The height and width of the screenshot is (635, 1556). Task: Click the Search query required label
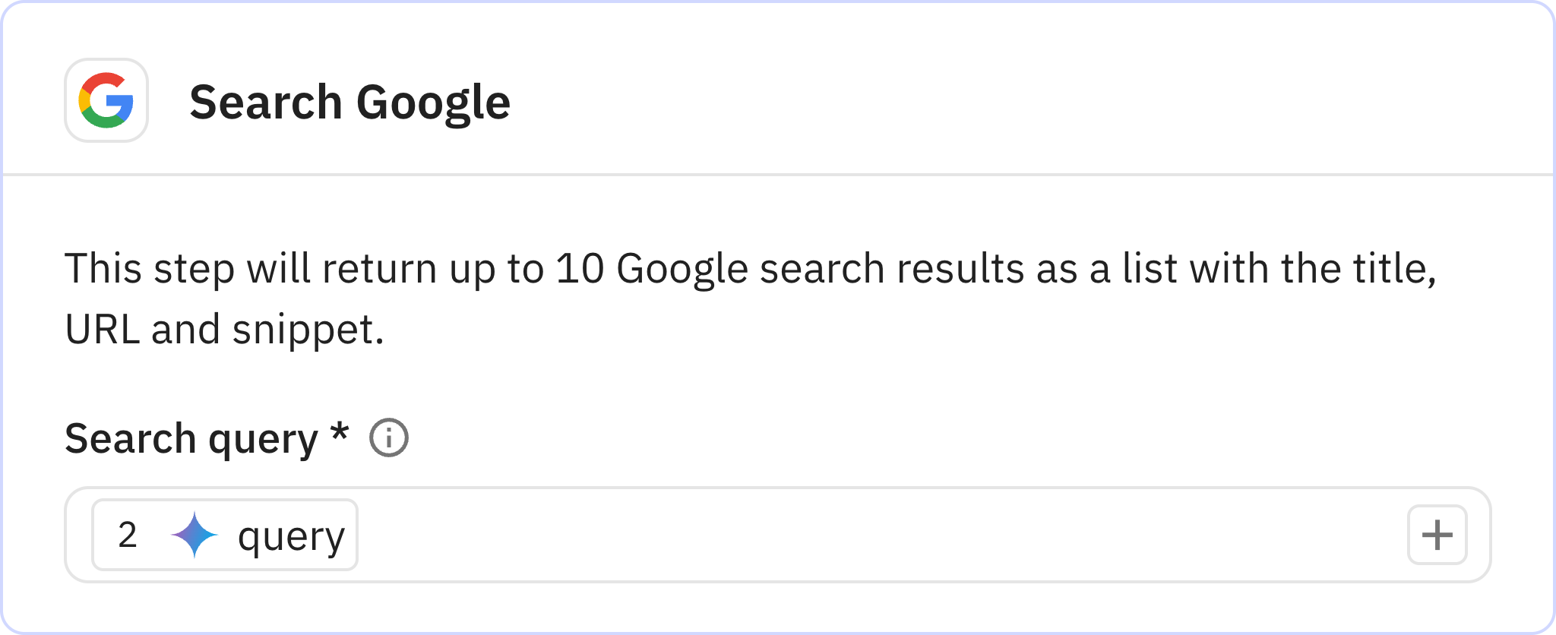pyautogui.click(x=205, y=437)
